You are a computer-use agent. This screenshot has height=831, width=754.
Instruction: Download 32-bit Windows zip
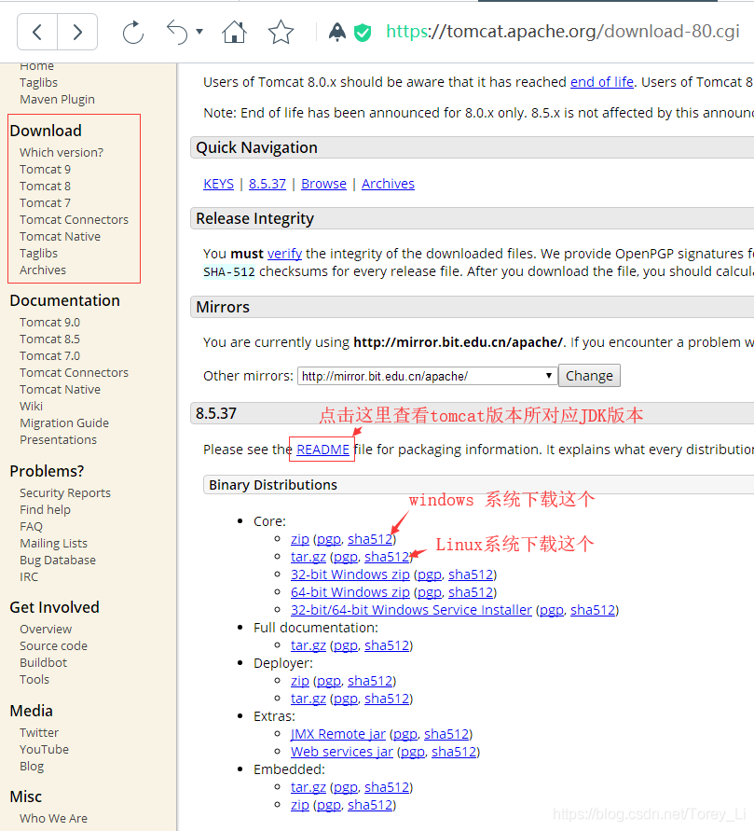[350, 575]
